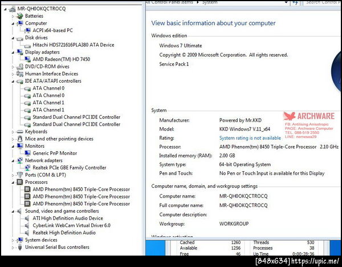The height and width of the screenshot is (267, 342).
Task: Click the KKD Windows7 V.11_x64 model value
Action: click(245, 129)
